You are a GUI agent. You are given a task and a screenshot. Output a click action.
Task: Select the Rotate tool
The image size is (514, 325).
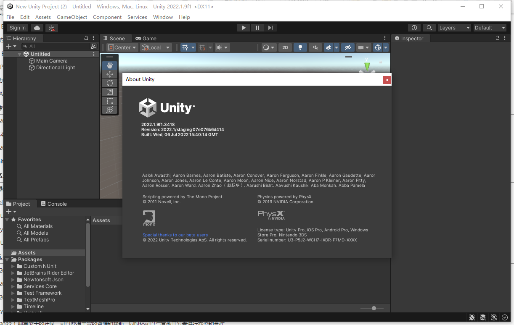(109, 83)
